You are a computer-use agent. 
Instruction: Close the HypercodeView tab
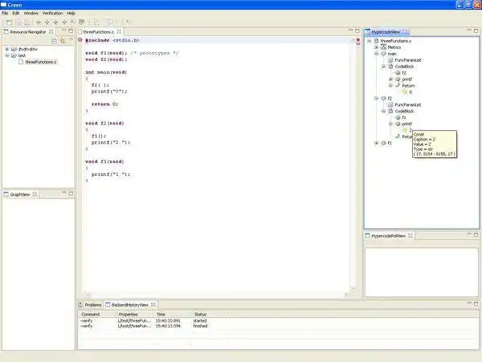point(405,31)
